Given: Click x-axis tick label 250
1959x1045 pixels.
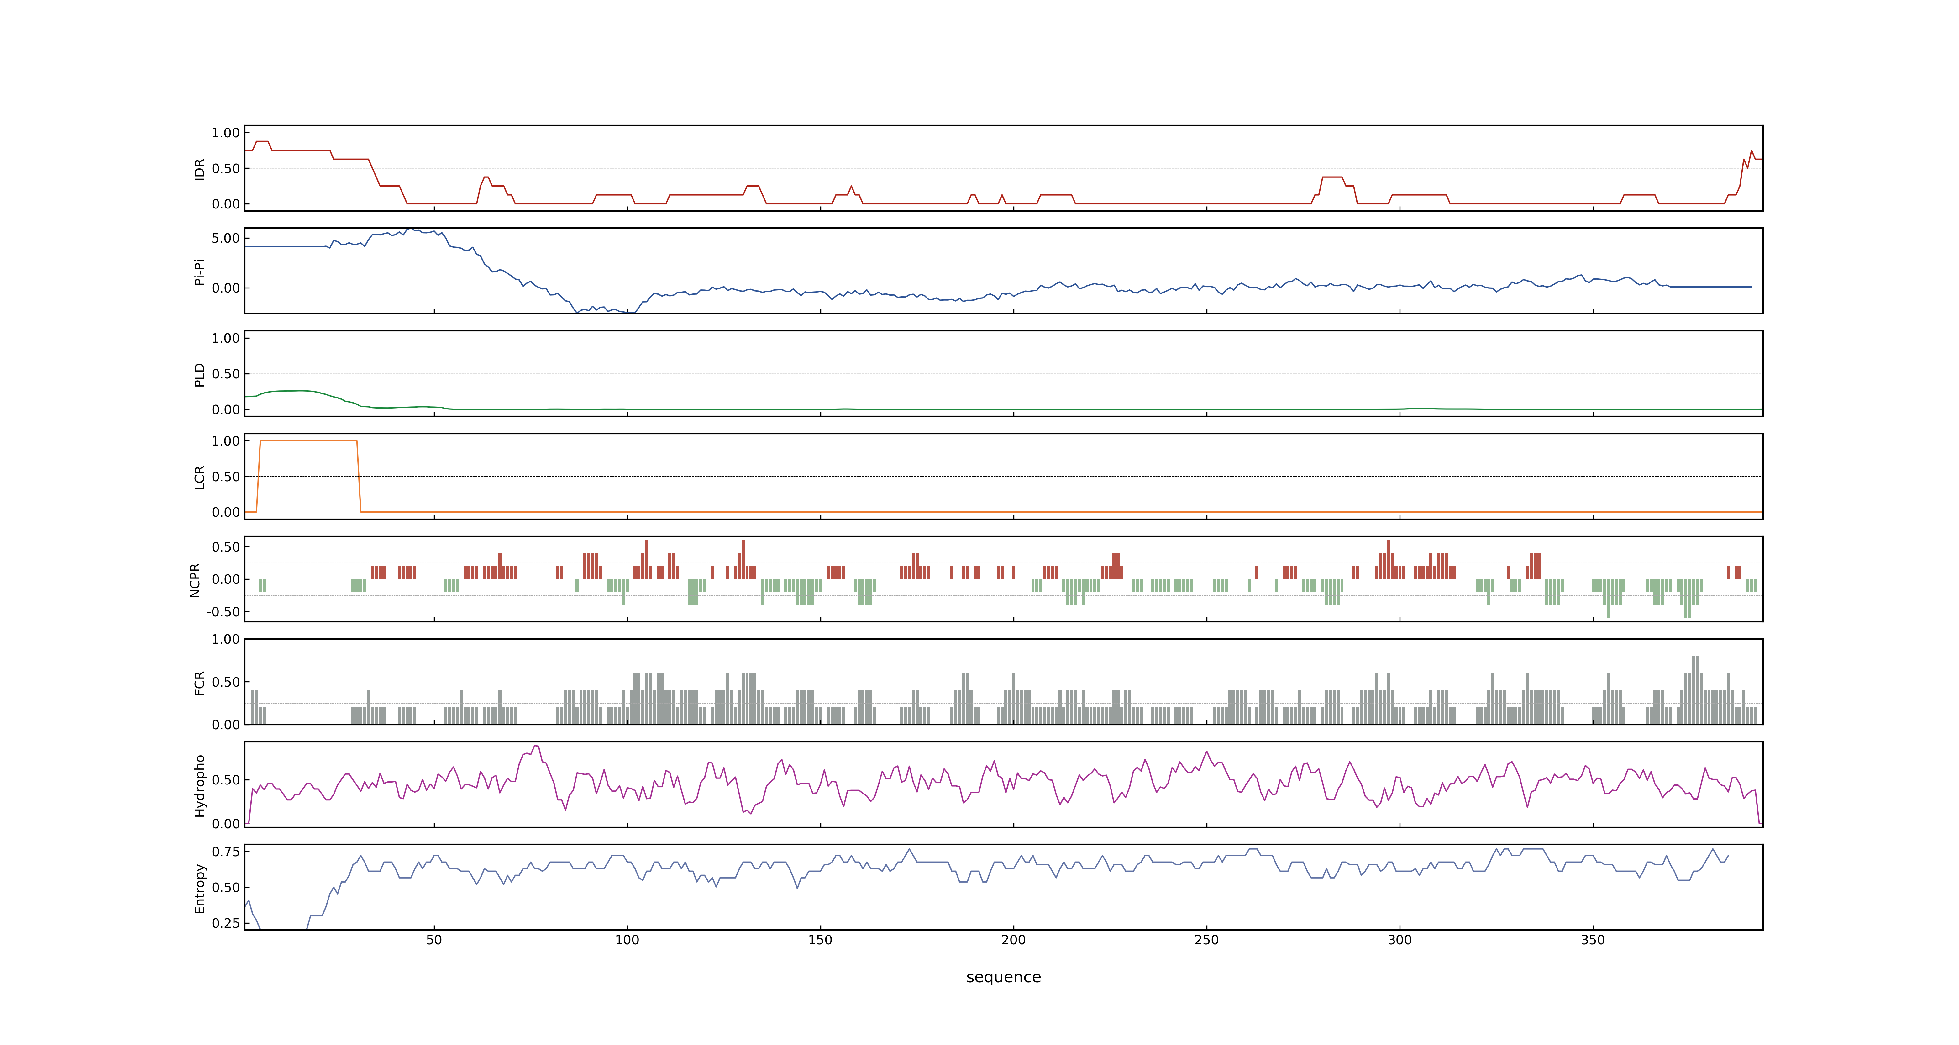Looking at the screenshot, I should (1206, 940).
